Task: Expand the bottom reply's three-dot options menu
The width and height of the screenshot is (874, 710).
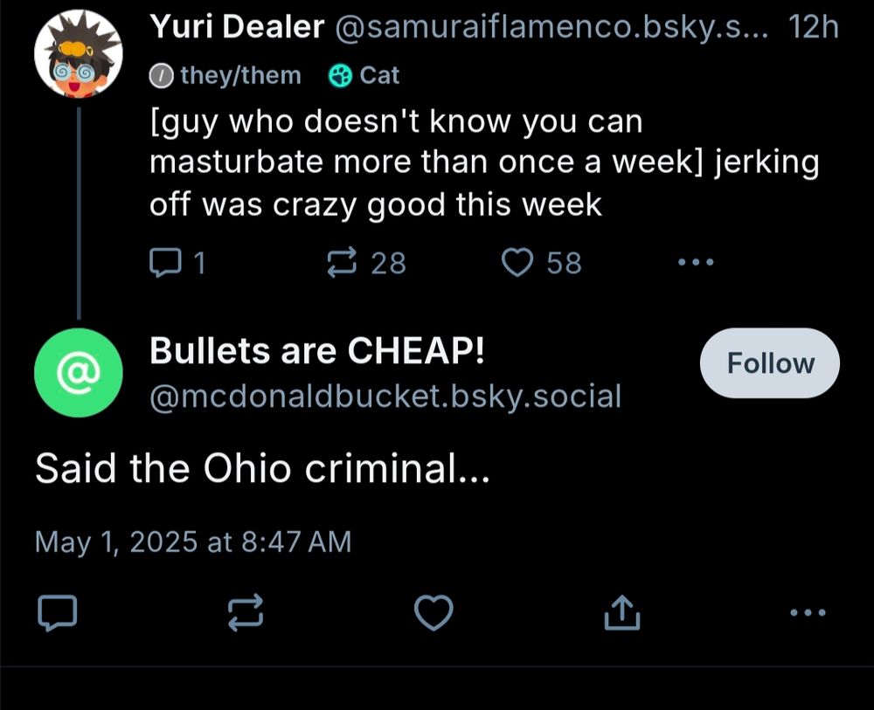Action: [808, 612]
